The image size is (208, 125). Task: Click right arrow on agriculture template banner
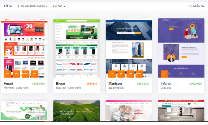[x=98, y=114]
